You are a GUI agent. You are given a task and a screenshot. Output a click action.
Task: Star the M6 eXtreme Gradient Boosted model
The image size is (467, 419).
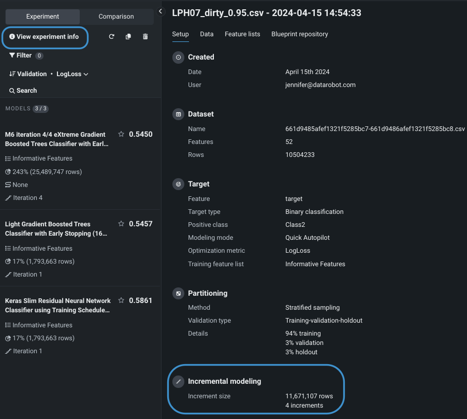(x=121, y=134)
